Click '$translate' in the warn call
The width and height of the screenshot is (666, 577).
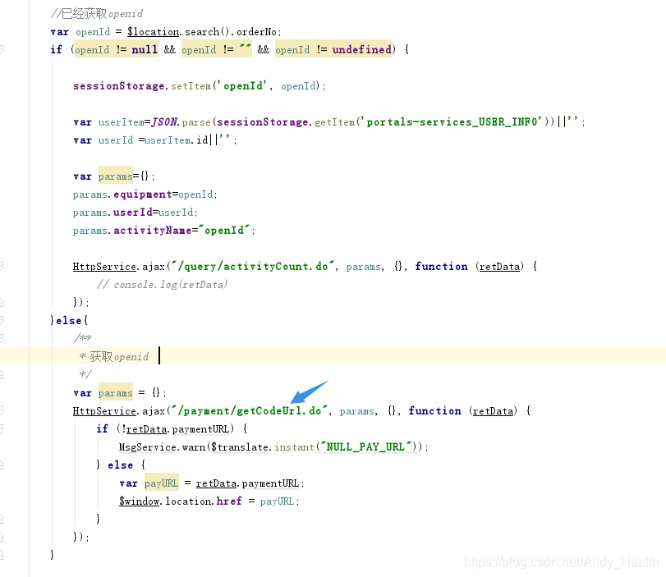(240, 447)
